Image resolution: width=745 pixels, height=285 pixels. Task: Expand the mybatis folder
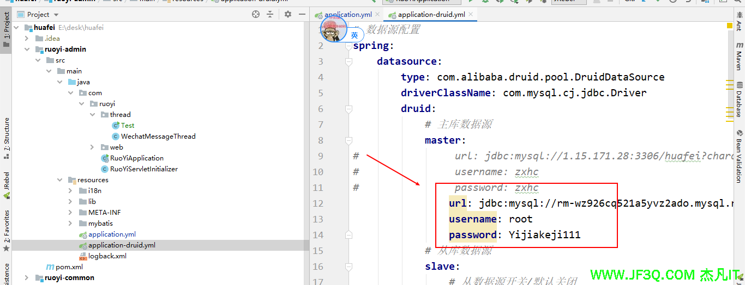tap(71, 224)
